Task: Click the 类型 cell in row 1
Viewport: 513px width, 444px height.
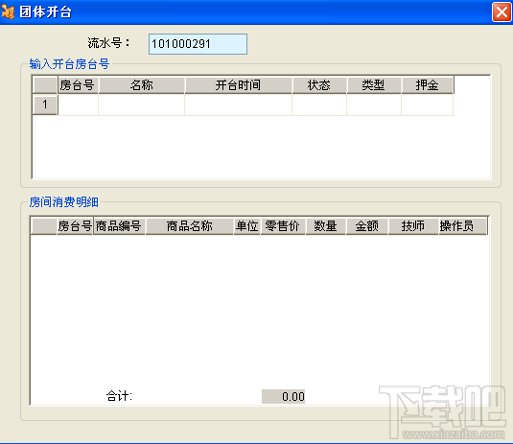Action: click(x=374, y=105)
